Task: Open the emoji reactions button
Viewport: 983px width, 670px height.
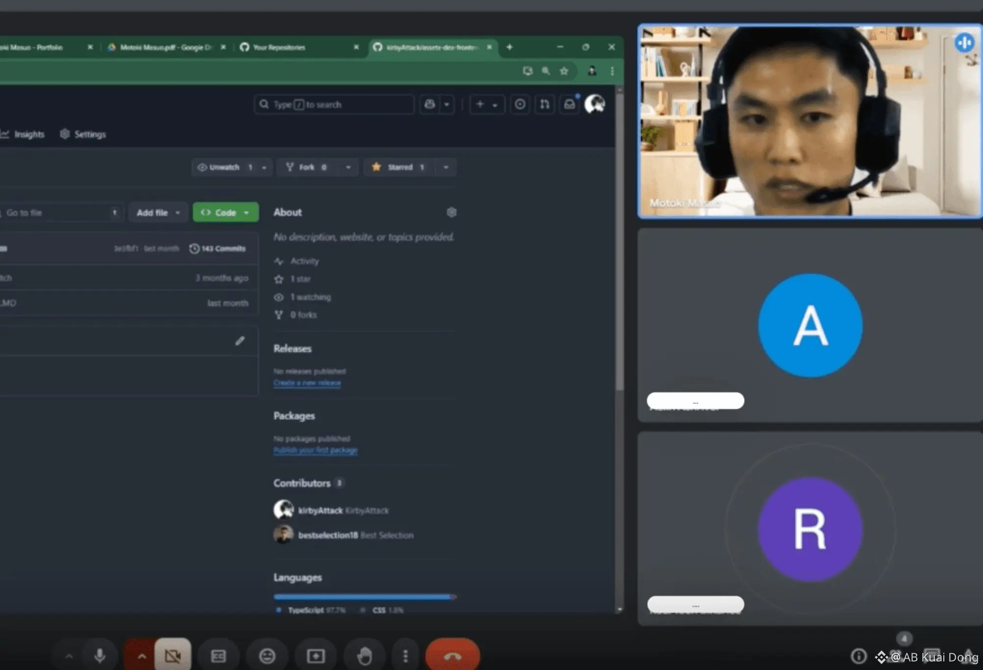Action: click(x=267, y=656)
